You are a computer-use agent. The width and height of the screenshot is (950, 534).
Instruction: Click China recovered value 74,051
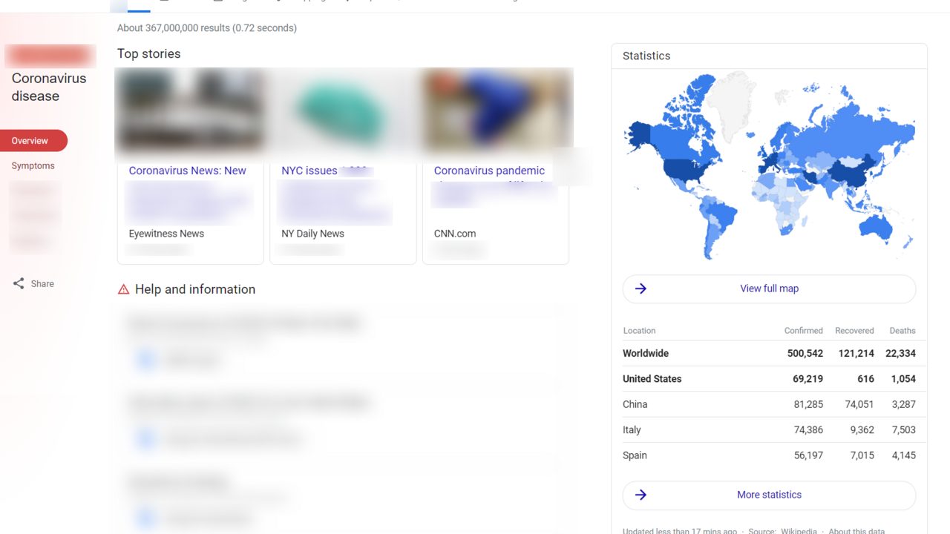point(859,404)
